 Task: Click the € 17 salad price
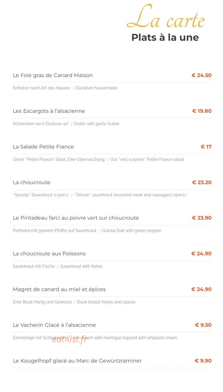pyautogui.click(x=206, y=147)
